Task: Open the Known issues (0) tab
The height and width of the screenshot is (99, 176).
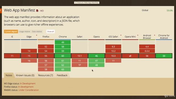Action: 25,75
